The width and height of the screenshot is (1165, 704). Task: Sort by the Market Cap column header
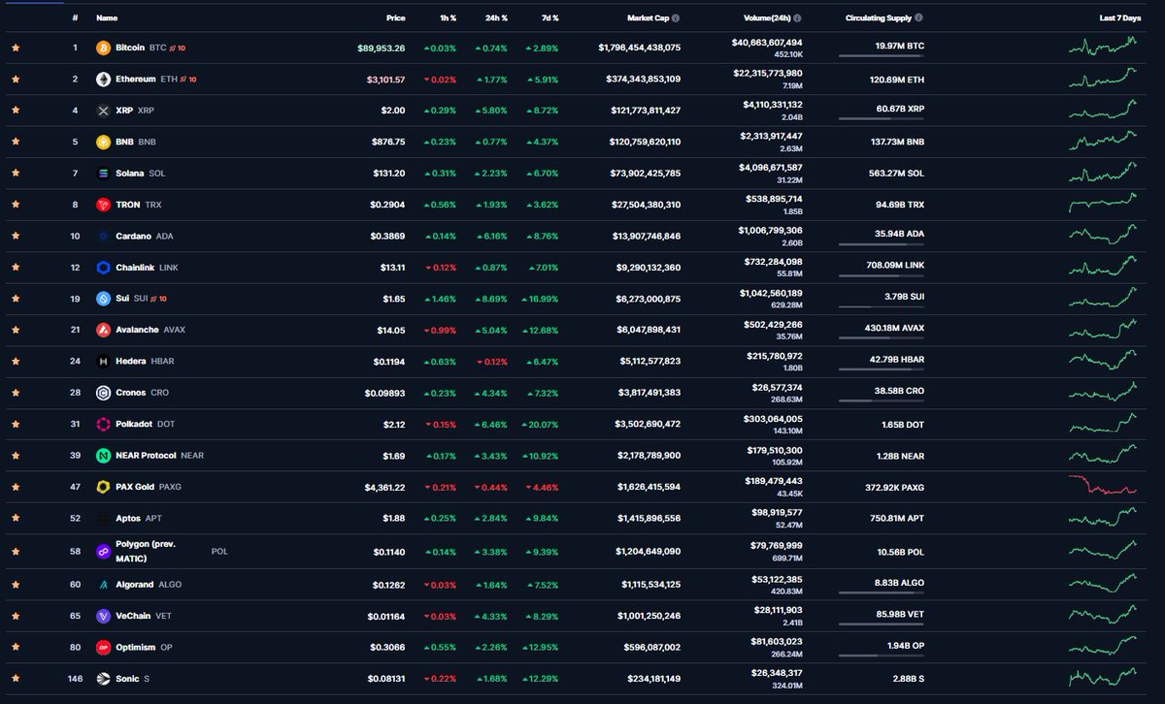coord(648,17)
